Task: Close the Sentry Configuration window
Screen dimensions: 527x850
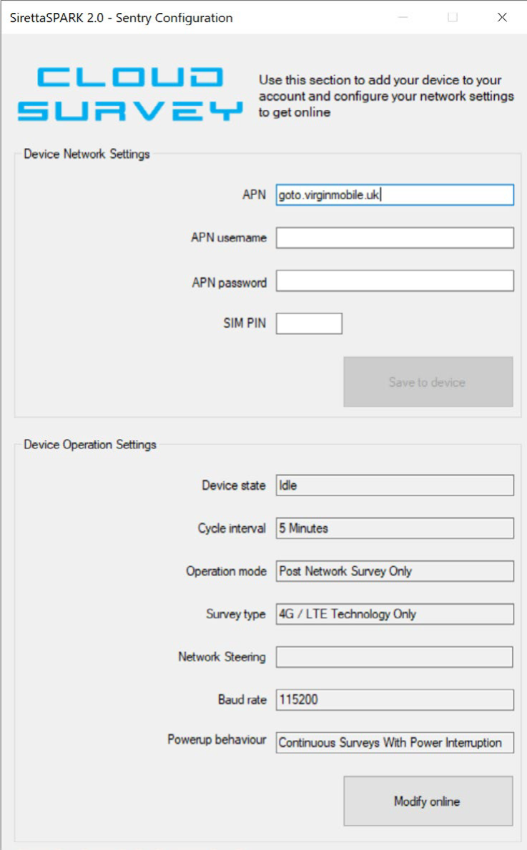Action: 502,17
